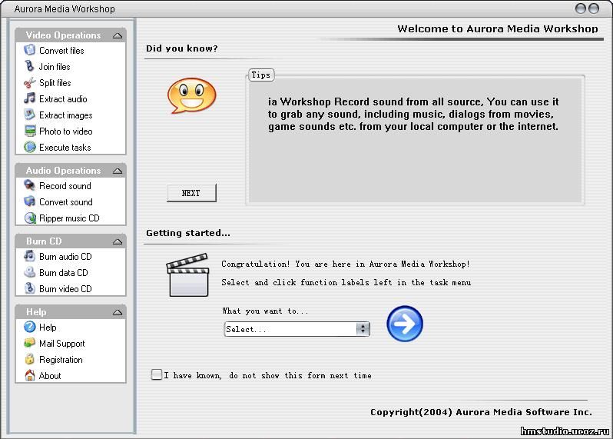Screen dimensions: 613x439
Task: Click the Record sound microphone icon
Action: 30,185
